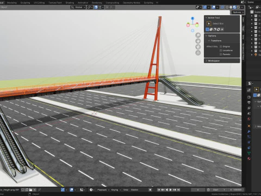Click the current frame number field
The height and width of the screenshot is (196, 261).
tap(198, 190)
